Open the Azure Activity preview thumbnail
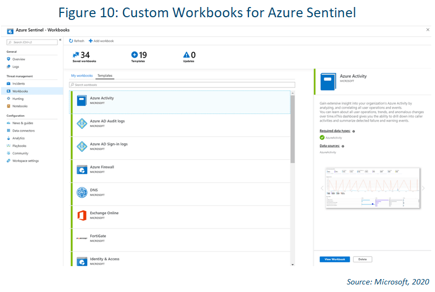Image resolution: width=435 pixels, height=292 pixels. tap(373, 188)
